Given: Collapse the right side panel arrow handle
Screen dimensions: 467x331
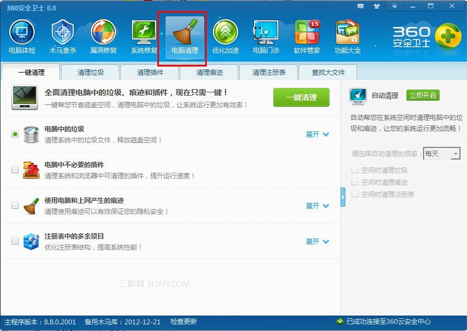Looking at the screenshot, I should click(x=343, y=197).
